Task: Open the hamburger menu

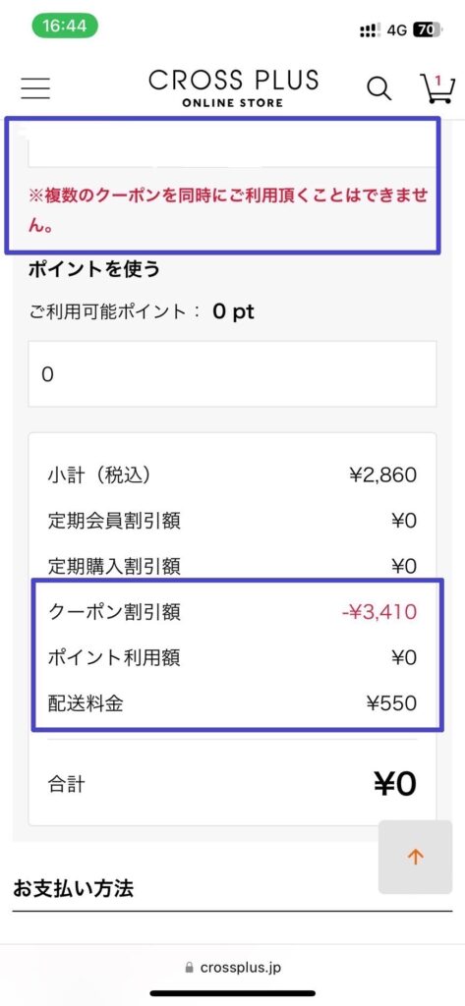Action: (35, 88)
